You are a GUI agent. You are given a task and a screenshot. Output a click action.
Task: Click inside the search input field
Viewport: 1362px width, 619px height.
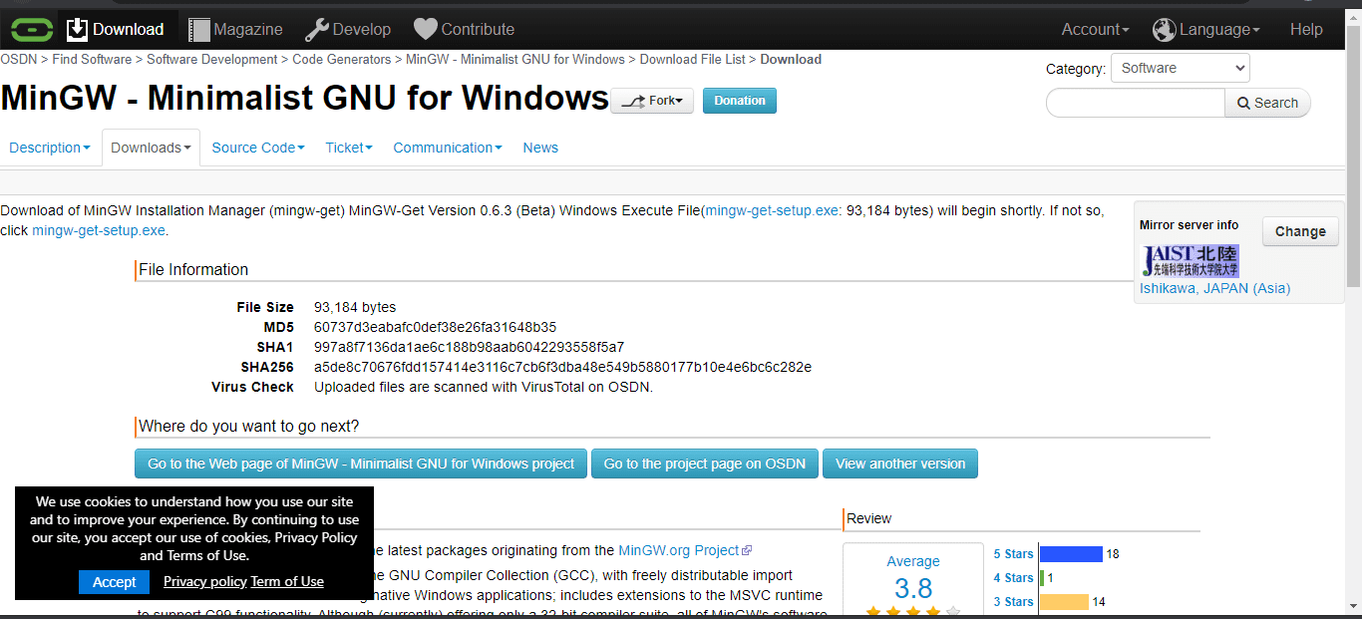[x=1135, y=103]
